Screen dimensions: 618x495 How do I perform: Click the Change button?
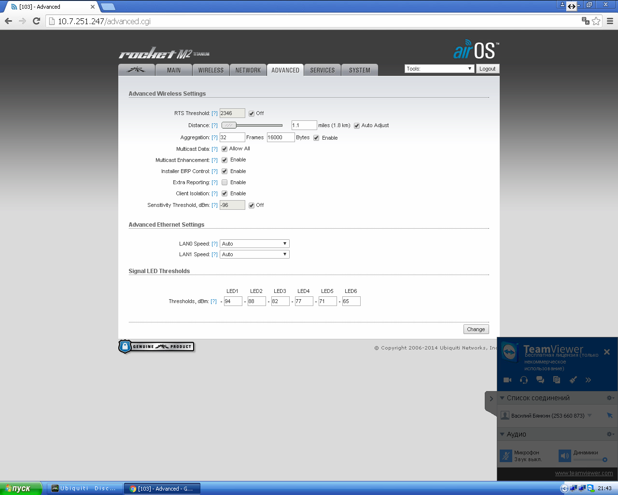(476, 329)
